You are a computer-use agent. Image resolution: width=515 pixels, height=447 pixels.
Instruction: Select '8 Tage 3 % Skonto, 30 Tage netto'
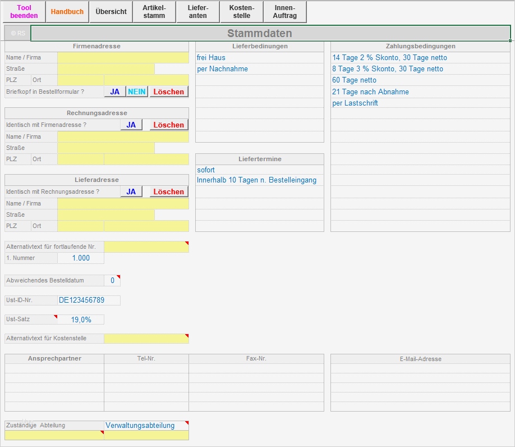(420, 69)
